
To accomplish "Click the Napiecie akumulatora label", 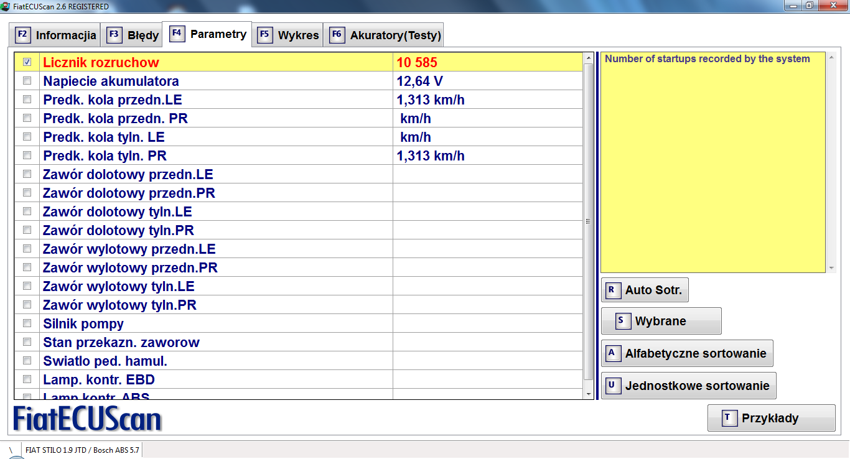I will pyautogui.click(x=111, y=81).
